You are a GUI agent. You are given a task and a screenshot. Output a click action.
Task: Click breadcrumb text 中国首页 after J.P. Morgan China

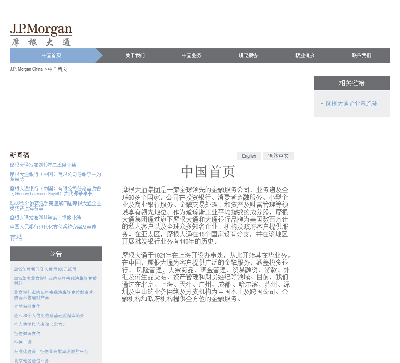coord(58,69)
